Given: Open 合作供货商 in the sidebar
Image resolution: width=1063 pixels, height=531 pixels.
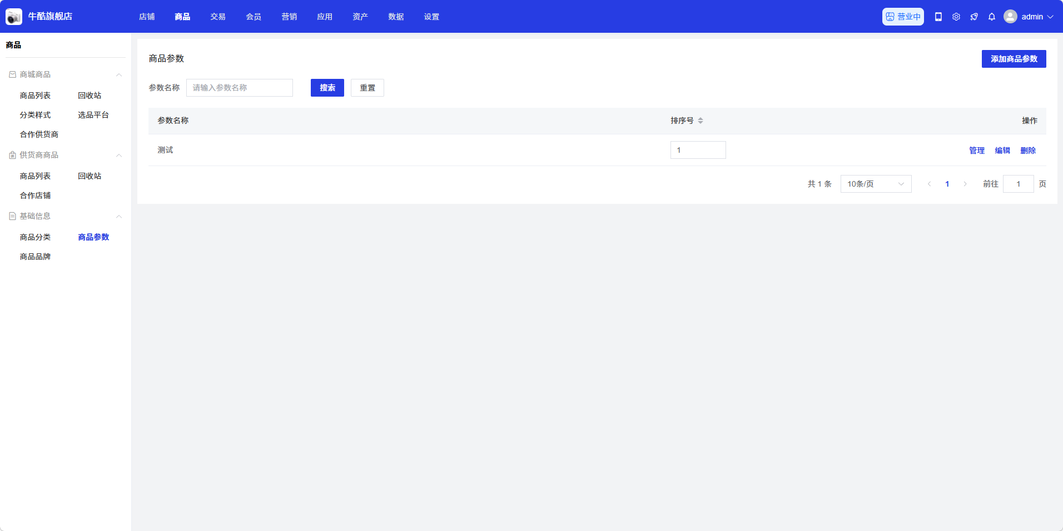Looking at the screenshot, I should click(x=39, y=134).
